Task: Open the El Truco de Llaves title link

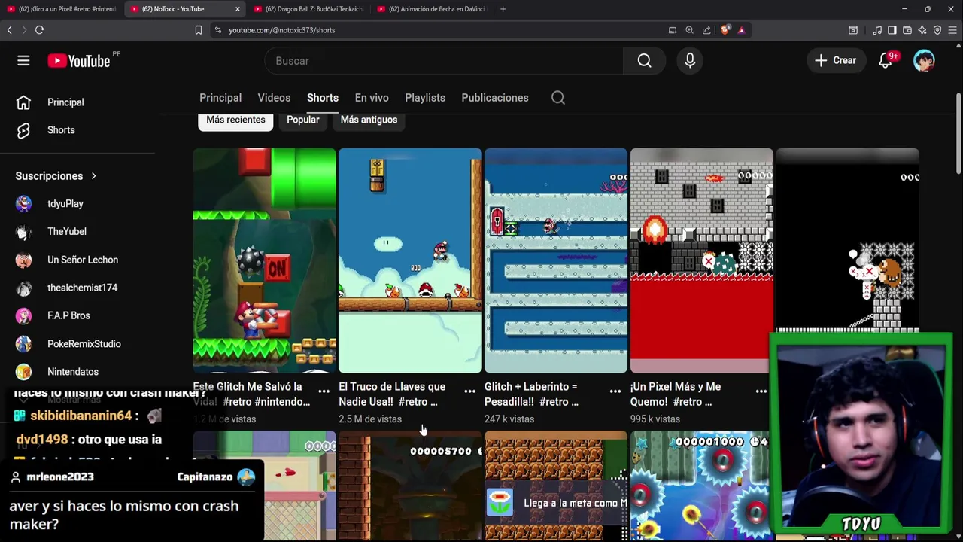Action: tap(392, 394)
